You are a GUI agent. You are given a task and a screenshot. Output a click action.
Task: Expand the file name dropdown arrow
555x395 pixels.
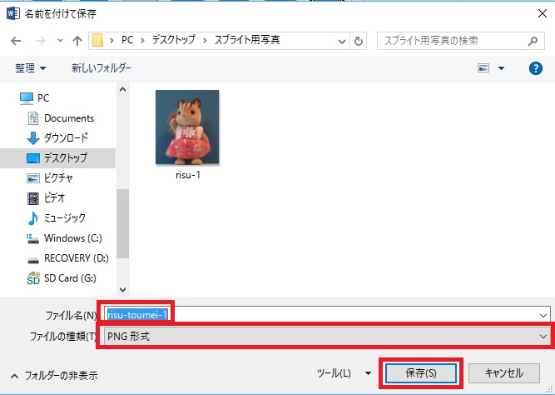[x=543, y=315]
